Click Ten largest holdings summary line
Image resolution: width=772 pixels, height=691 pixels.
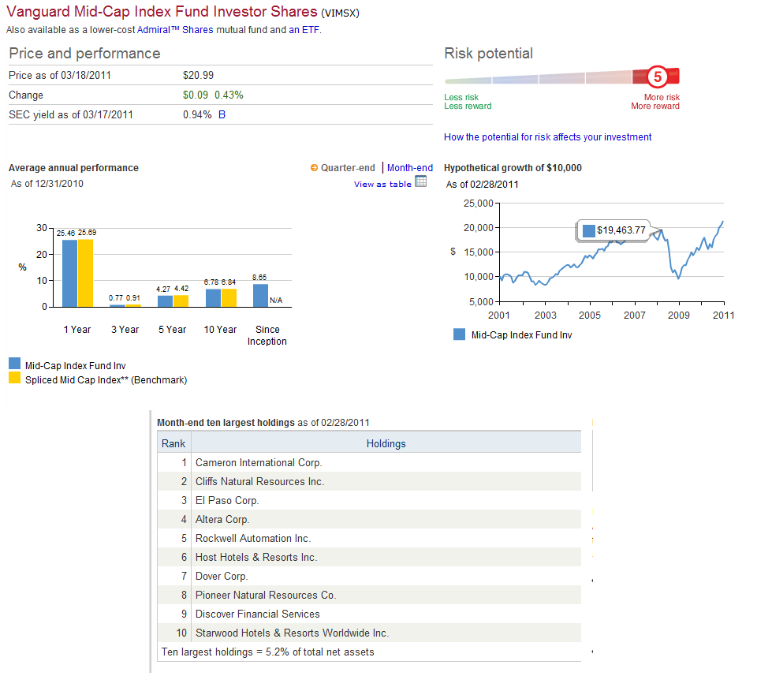pyautogui.click(x=268, y=652)
